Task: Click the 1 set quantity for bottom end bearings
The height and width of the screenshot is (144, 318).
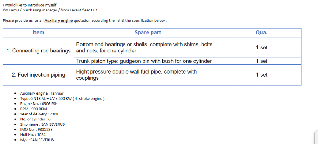Action: (x=261, y=47)
